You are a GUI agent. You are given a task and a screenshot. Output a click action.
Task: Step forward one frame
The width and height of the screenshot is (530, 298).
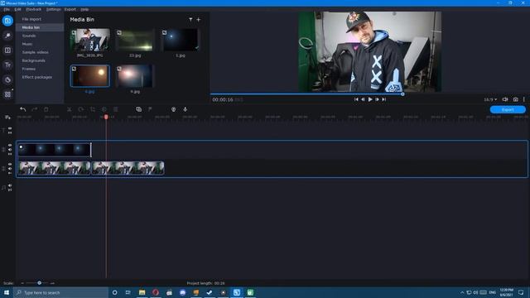tap(378, 99)
